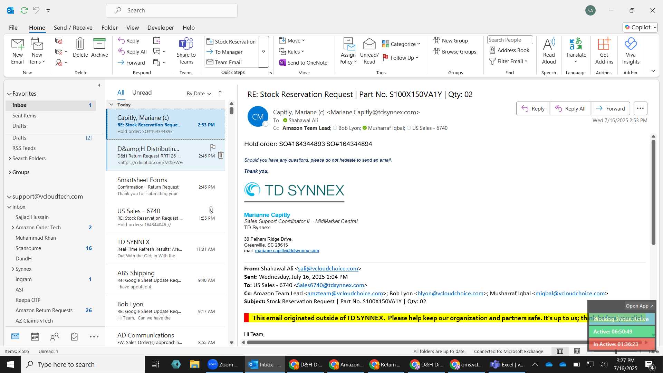Collapse the Today group header
Image resolution: width=663 pixels, height=373 pixels.
coord(111,104)
